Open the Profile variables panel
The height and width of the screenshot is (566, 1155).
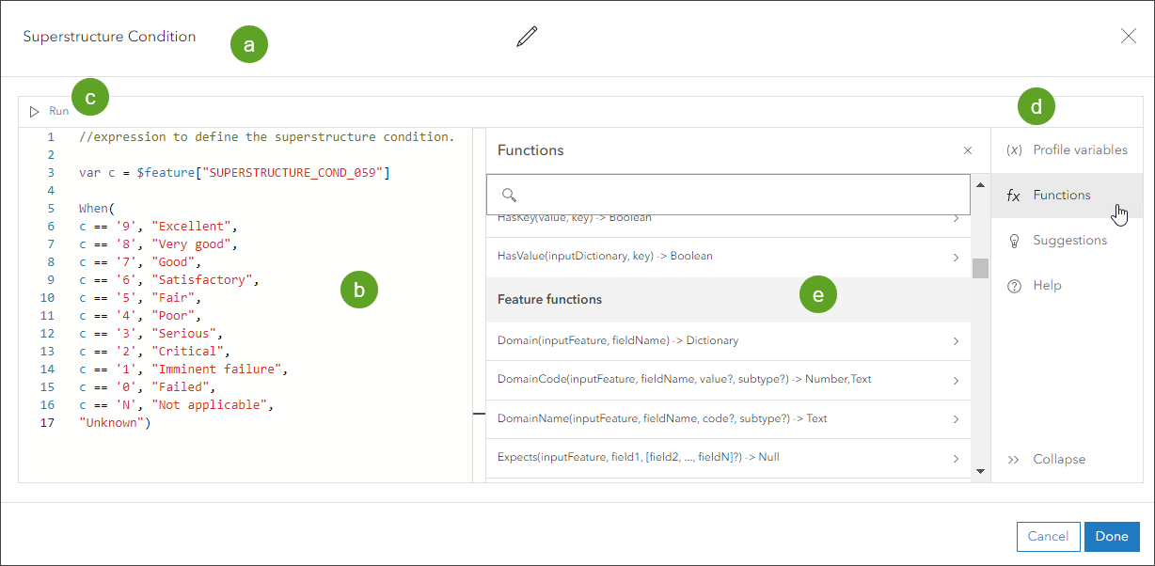pyautogui.click(x=1068, y=150)
